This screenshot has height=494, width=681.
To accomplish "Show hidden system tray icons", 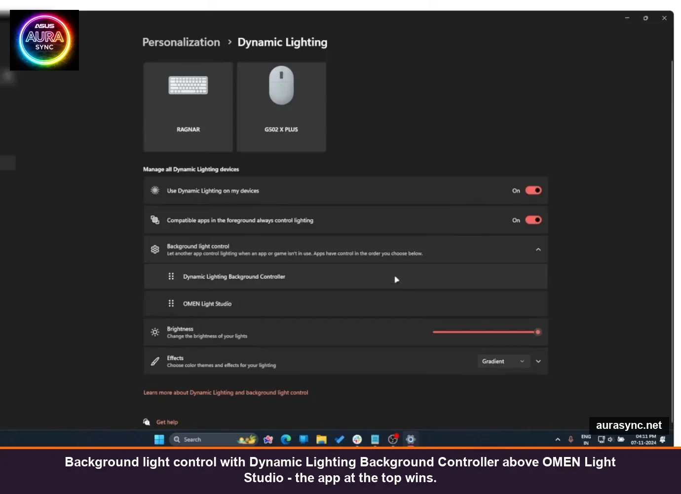I will tap(557, 439).
